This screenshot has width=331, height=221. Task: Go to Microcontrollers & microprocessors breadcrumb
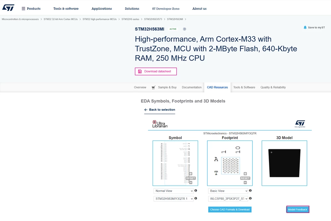[20, 19]
